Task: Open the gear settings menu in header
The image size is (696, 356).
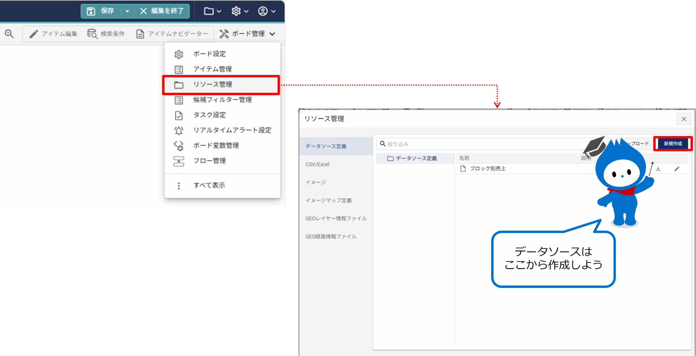Action: click(x=240, y=11)
